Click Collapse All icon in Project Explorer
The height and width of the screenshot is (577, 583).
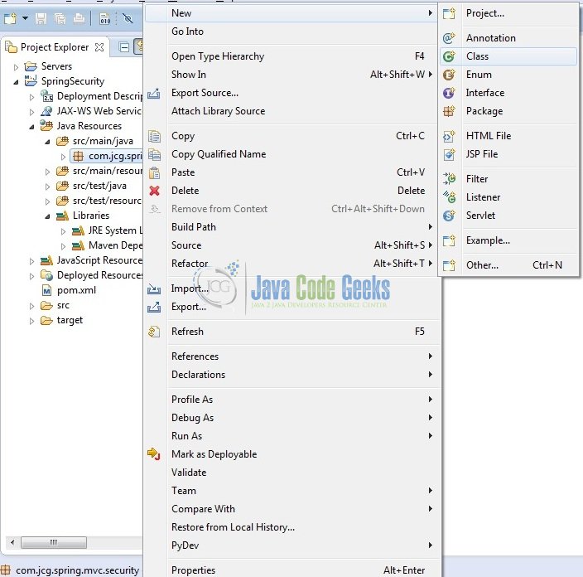coord(124,47)
